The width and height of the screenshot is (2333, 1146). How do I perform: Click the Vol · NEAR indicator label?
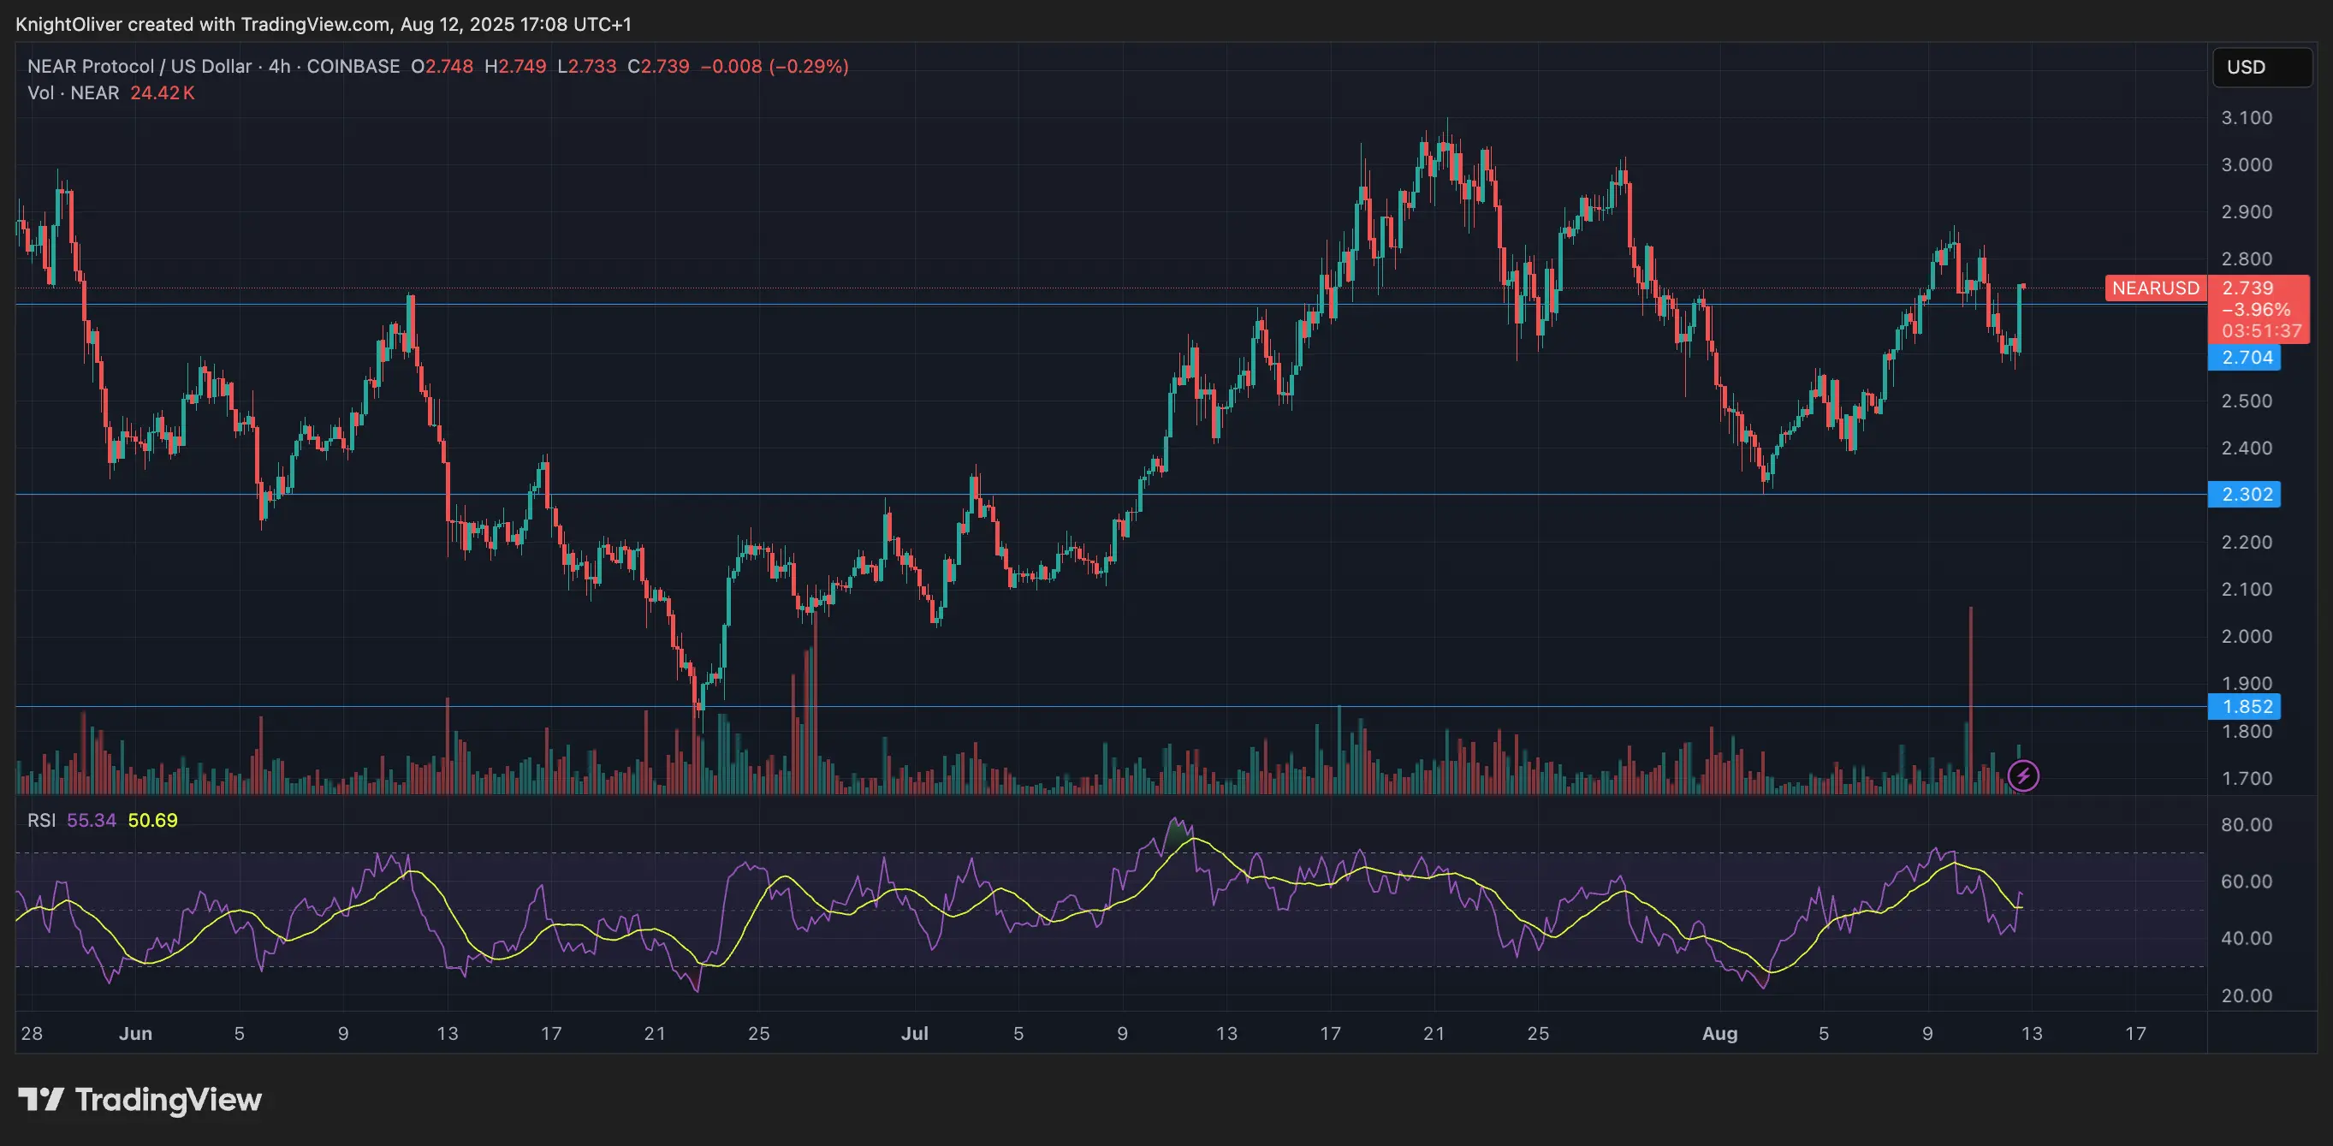tap(73, 92)
